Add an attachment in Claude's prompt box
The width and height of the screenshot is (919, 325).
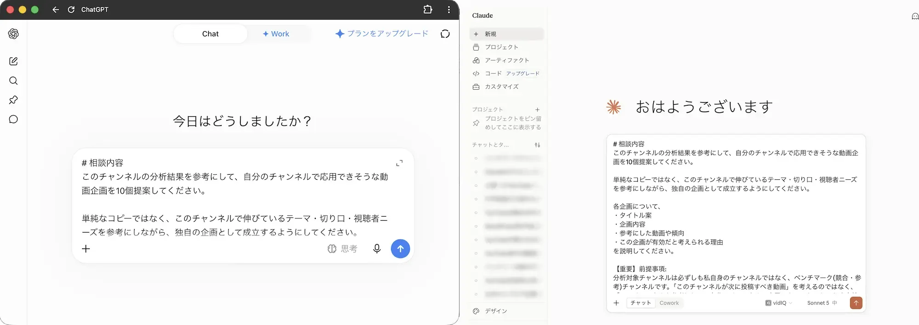coord(616,303)
